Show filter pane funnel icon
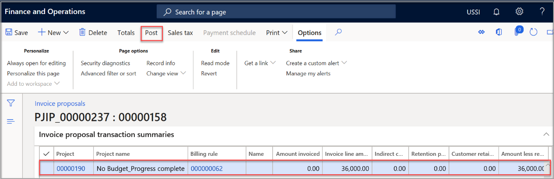The image size is (554, 179). coord(11,103)
